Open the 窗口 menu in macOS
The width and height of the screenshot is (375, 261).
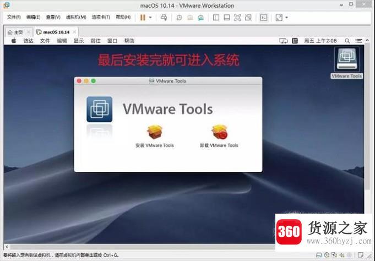point(112,41)
